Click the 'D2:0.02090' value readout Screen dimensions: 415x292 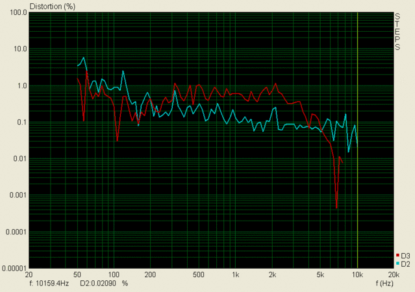tap(98, 284)
